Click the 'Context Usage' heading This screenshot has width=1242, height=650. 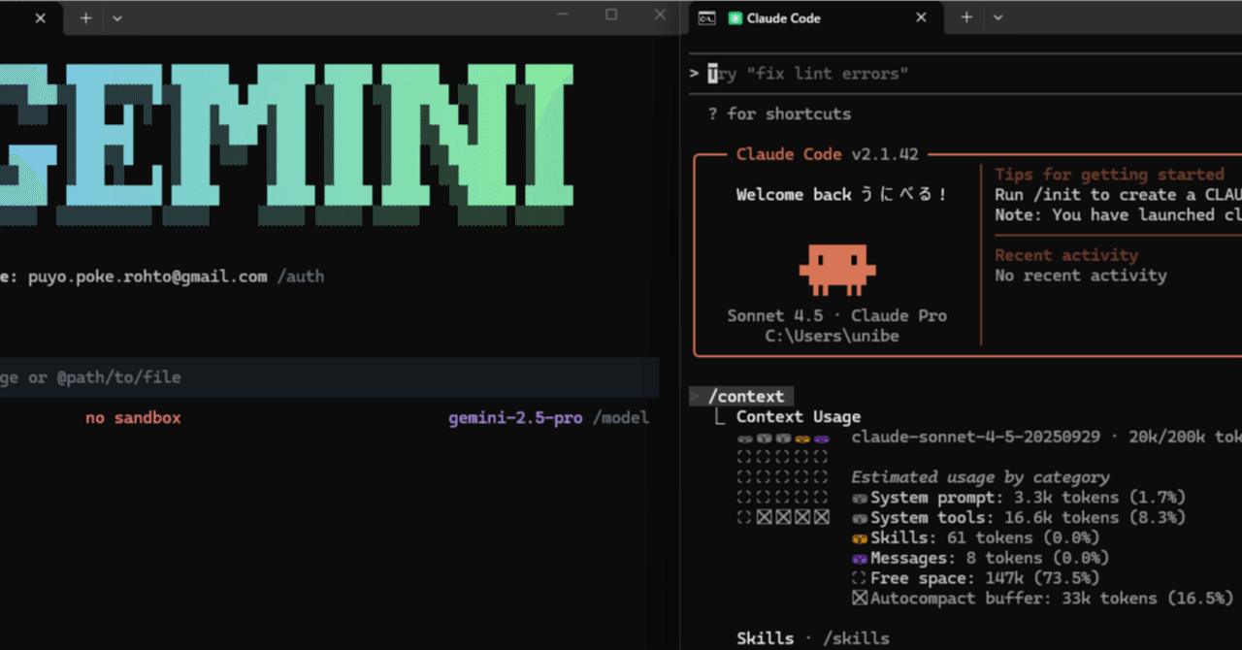pos(798,416)
